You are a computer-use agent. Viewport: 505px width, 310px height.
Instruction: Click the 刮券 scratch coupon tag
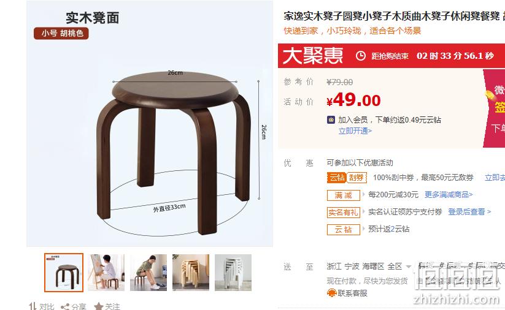point(357,178)
